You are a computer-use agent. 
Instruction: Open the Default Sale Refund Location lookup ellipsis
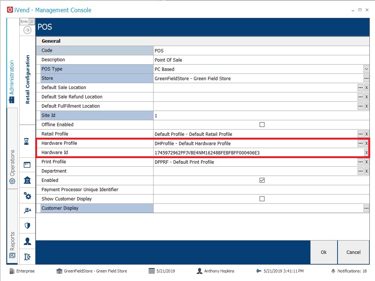361,97
